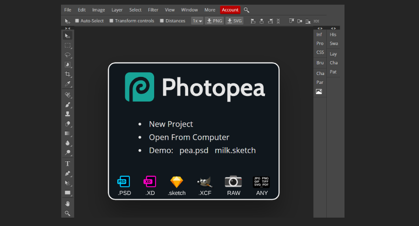
Task: Click the Align Vertical Centers icon
Action: tap(299, 21)
